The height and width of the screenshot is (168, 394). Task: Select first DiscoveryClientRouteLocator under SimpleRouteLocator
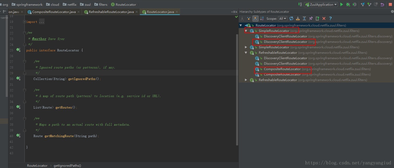tap(316, 36)
